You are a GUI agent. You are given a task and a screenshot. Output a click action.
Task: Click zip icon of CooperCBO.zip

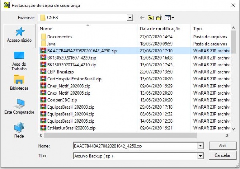[44, 100]
